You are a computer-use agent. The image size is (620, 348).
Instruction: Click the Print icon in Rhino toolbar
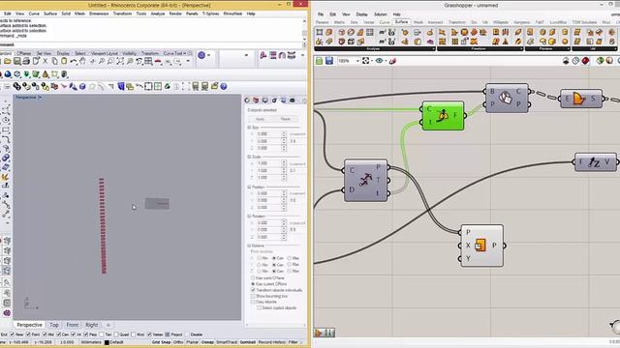tap(26, 61)
